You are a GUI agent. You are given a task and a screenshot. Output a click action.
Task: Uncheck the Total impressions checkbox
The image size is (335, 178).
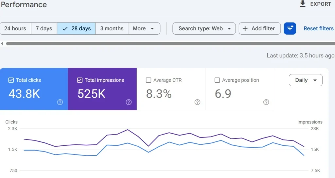point(80,80)
